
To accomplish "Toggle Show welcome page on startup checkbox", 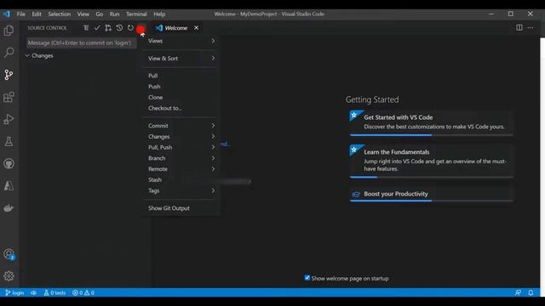I will pyautogui.click(x=307, y=278).
